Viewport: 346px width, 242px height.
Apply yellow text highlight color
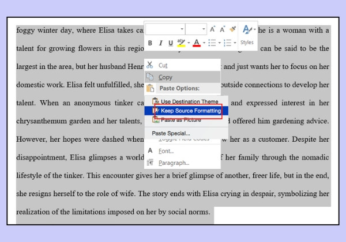click(181, 43)
